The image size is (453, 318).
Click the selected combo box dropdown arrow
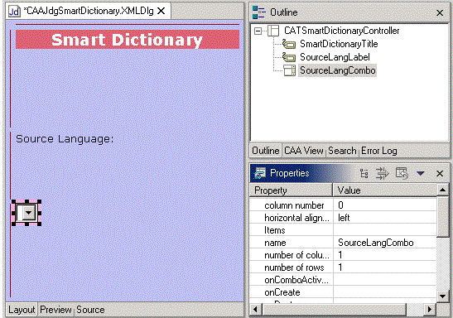pyautogui.click(x=29, y=213)
